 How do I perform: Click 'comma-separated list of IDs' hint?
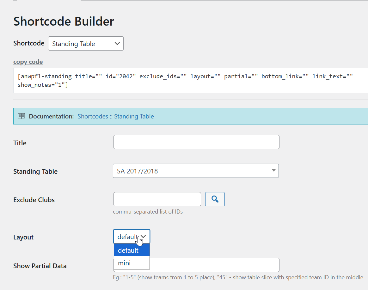(x=148, y=212)
